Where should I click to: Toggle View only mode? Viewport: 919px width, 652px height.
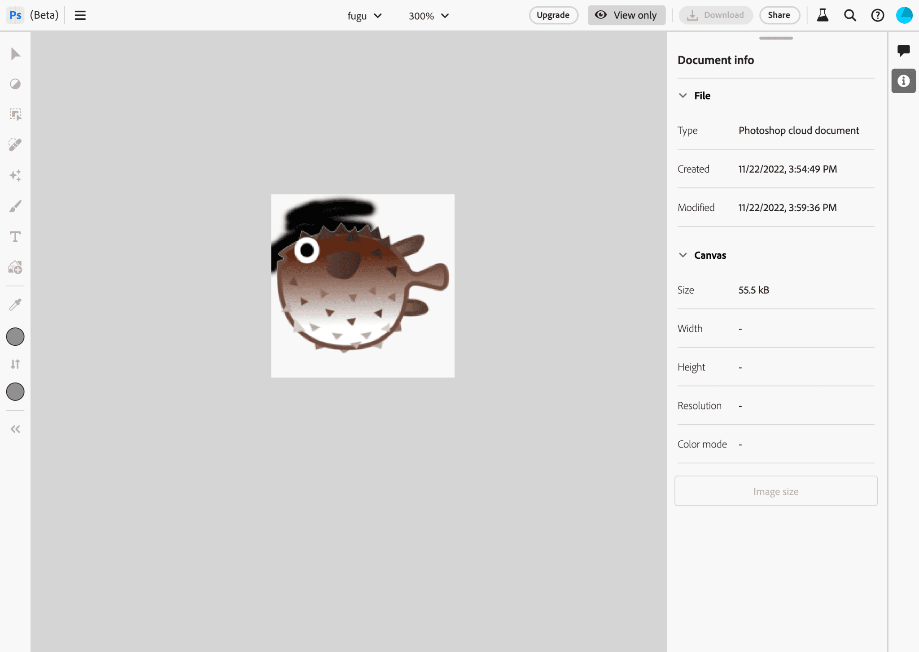[627, 15]
